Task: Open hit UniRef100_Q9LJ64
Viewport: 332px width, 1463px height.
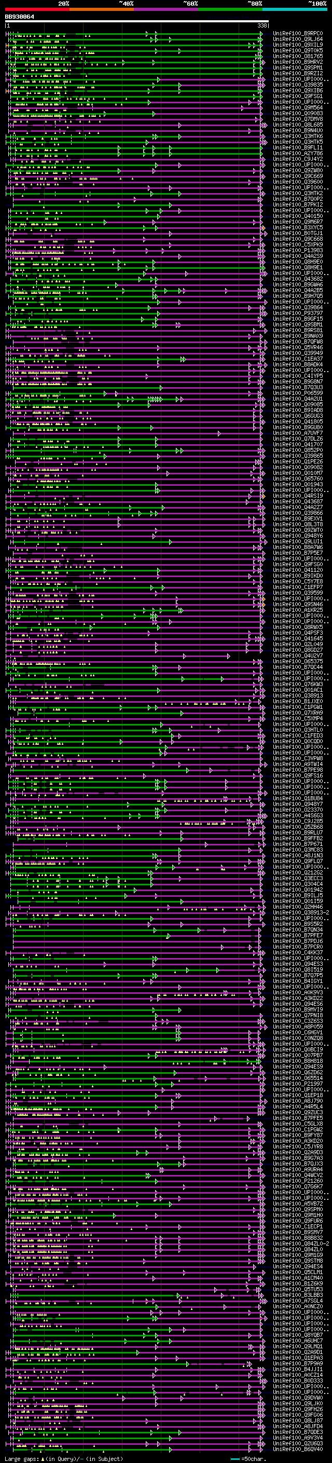Action: 298,39
